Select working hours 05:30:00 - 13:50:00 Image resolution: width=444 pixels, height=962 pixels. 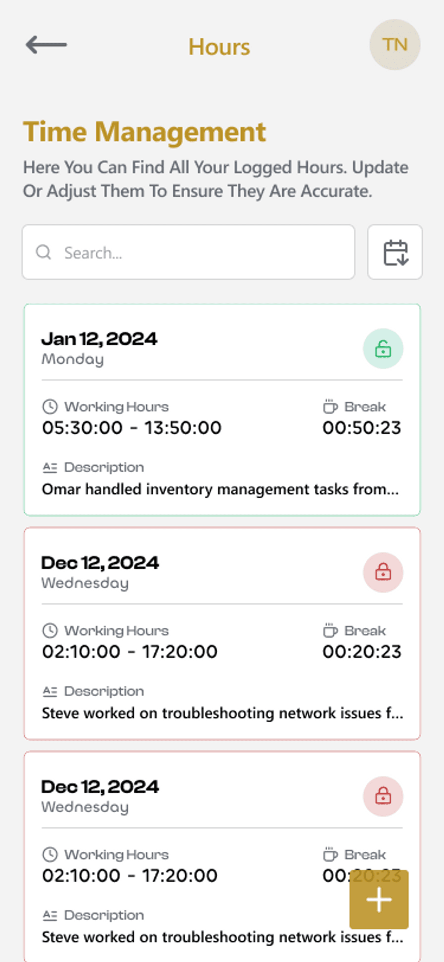(x=131, y=428)
